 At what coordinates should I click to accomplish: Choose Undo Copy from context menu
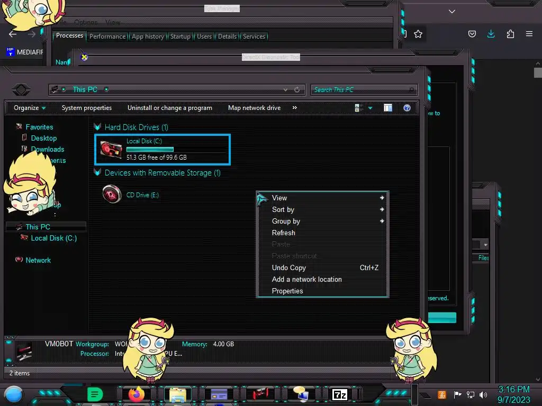(322, 267)
